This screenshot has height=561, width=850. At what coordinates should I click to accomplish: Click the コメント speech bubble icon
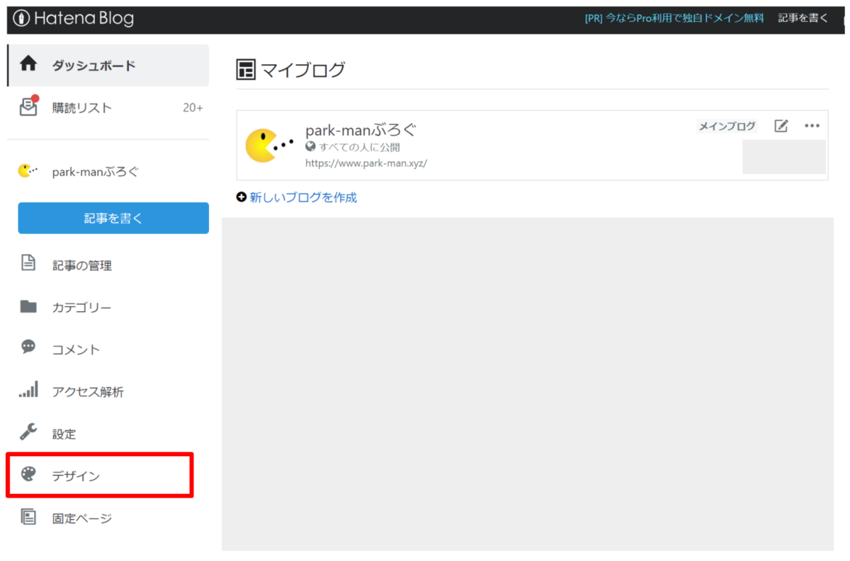[x=28, y=347]
